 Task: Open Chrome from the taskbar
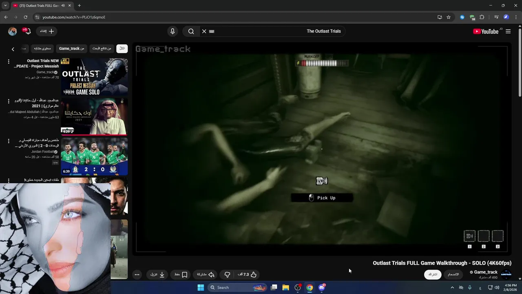310,287
